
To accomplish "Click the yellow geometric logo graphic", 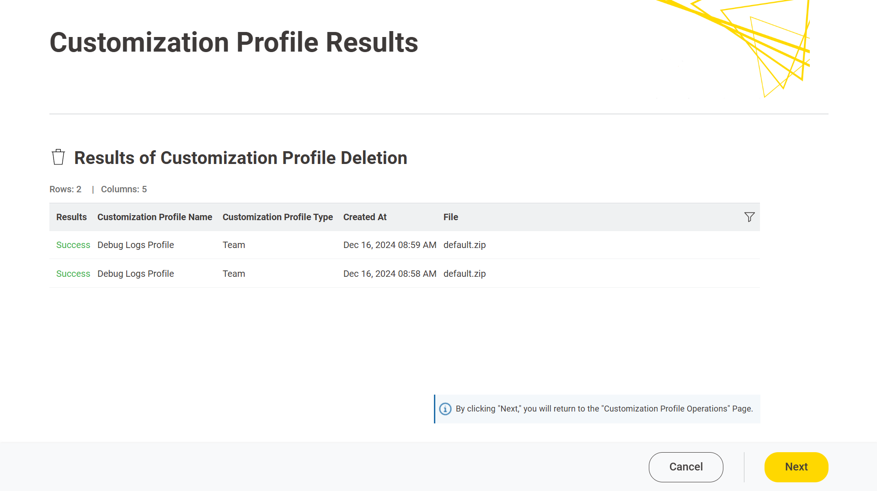I will (x=750, y=46).
